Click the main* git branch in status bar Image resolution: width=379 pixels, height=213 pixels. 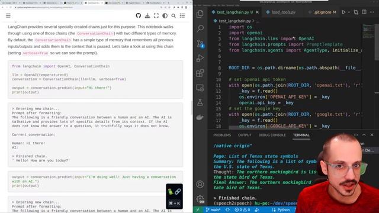point(213,209)
